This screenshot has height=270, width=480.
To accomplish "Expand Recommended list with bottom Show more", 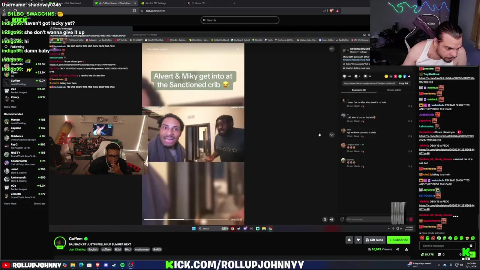I will 10,204.
